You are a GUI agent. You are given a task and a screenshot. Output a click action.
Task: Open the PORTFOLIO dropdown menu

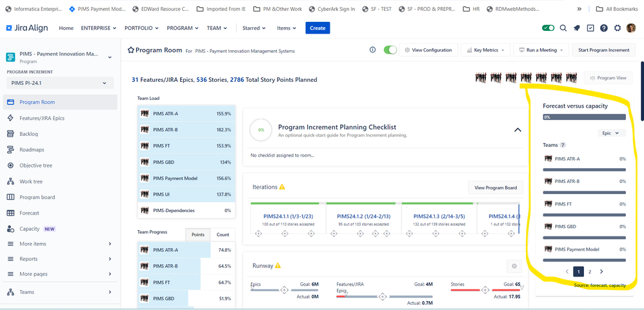[141, 28]
